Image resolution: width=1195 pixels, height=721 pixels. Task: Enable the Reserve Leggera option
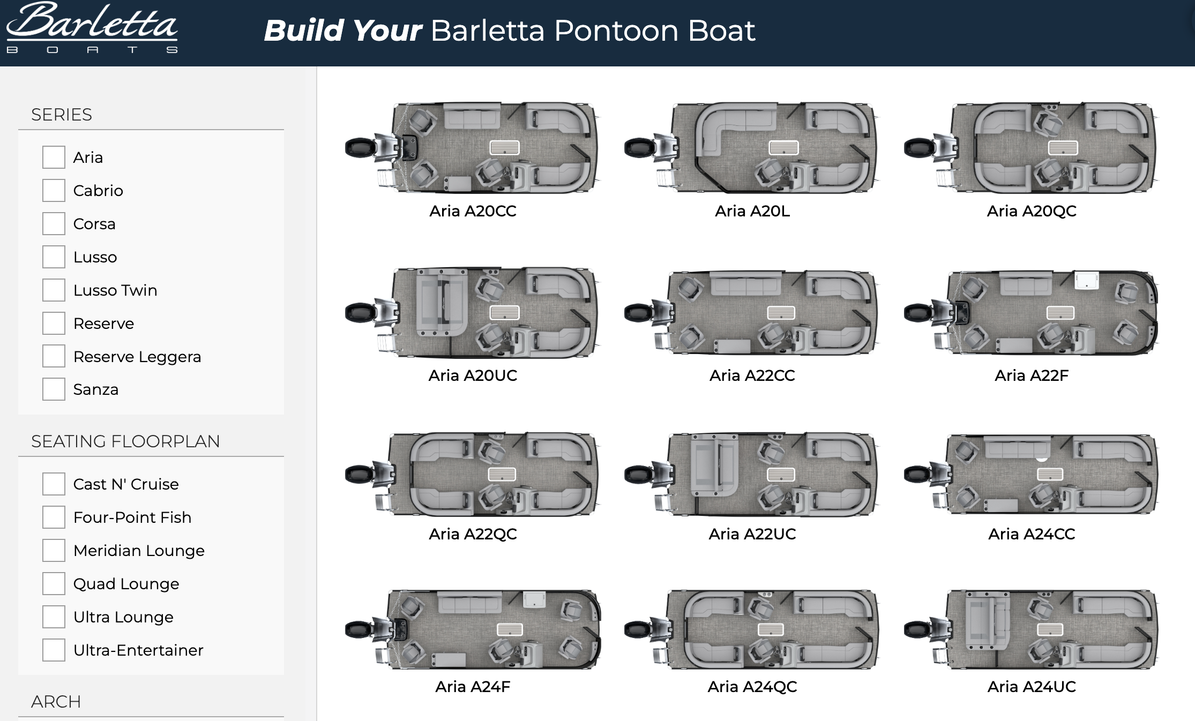[54, 356]
